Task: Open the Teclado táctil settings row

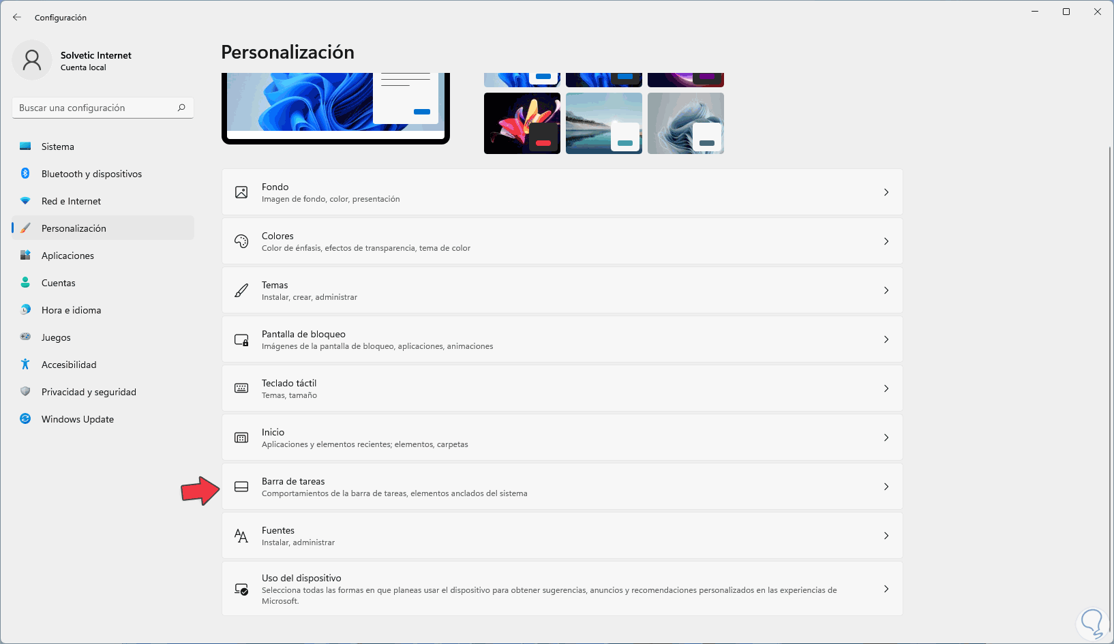Action: (x=562, y=388)
